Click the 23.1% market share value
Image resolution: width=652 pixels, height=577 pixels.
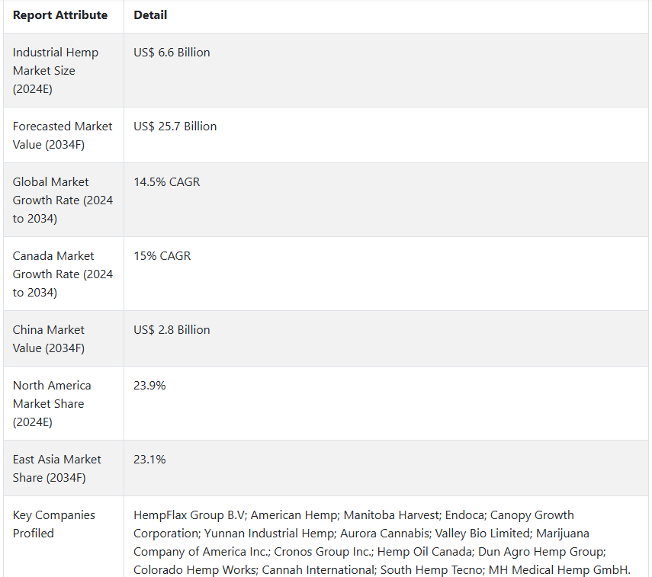pos(149,460)
